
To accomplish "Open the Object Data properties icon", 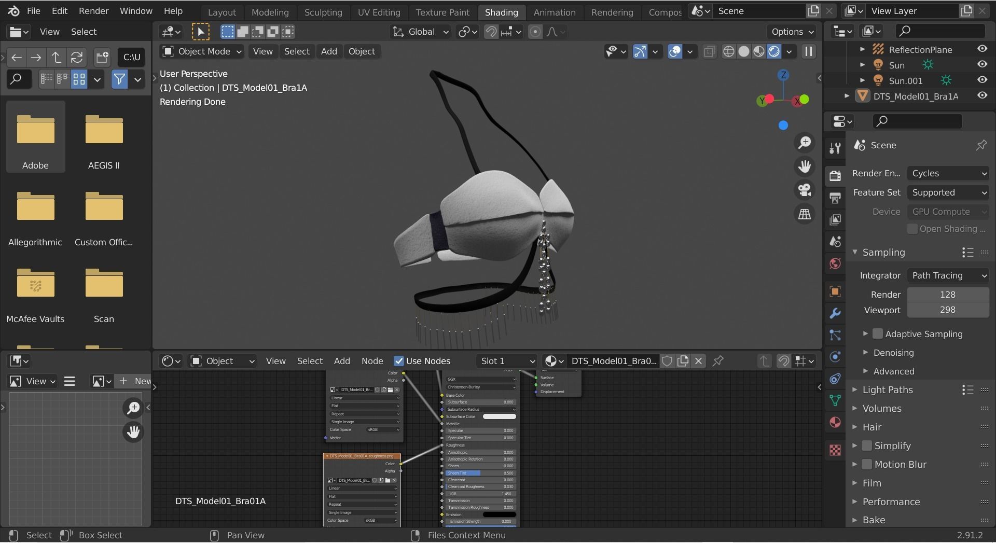I will pyautogui.click(x=835, y=400).
